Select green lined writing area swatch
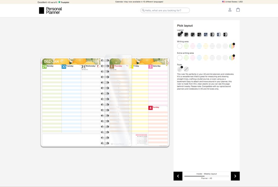 click(x=186, y=46)
